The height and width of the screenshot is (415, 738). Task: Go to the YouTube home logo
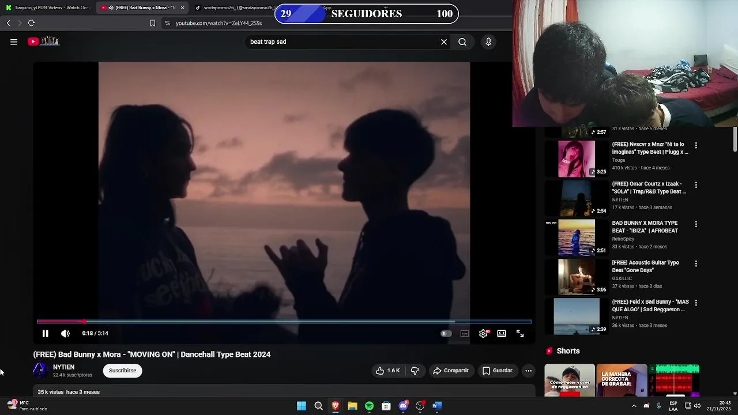tap(44, 41)
